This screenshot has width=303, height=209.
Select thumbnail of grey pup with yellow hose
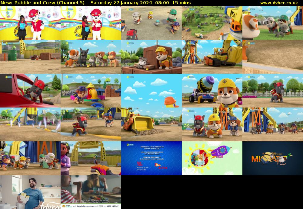pos(91,124)
